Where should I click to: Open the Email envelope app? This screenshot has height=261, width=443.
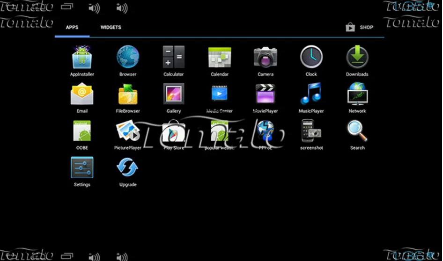tap(82, 94)
